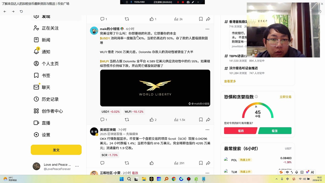Click the info icon beside 恐惧和贪婪指数
This screenshot has height=183, width=325.
click(x=256, y=97)
